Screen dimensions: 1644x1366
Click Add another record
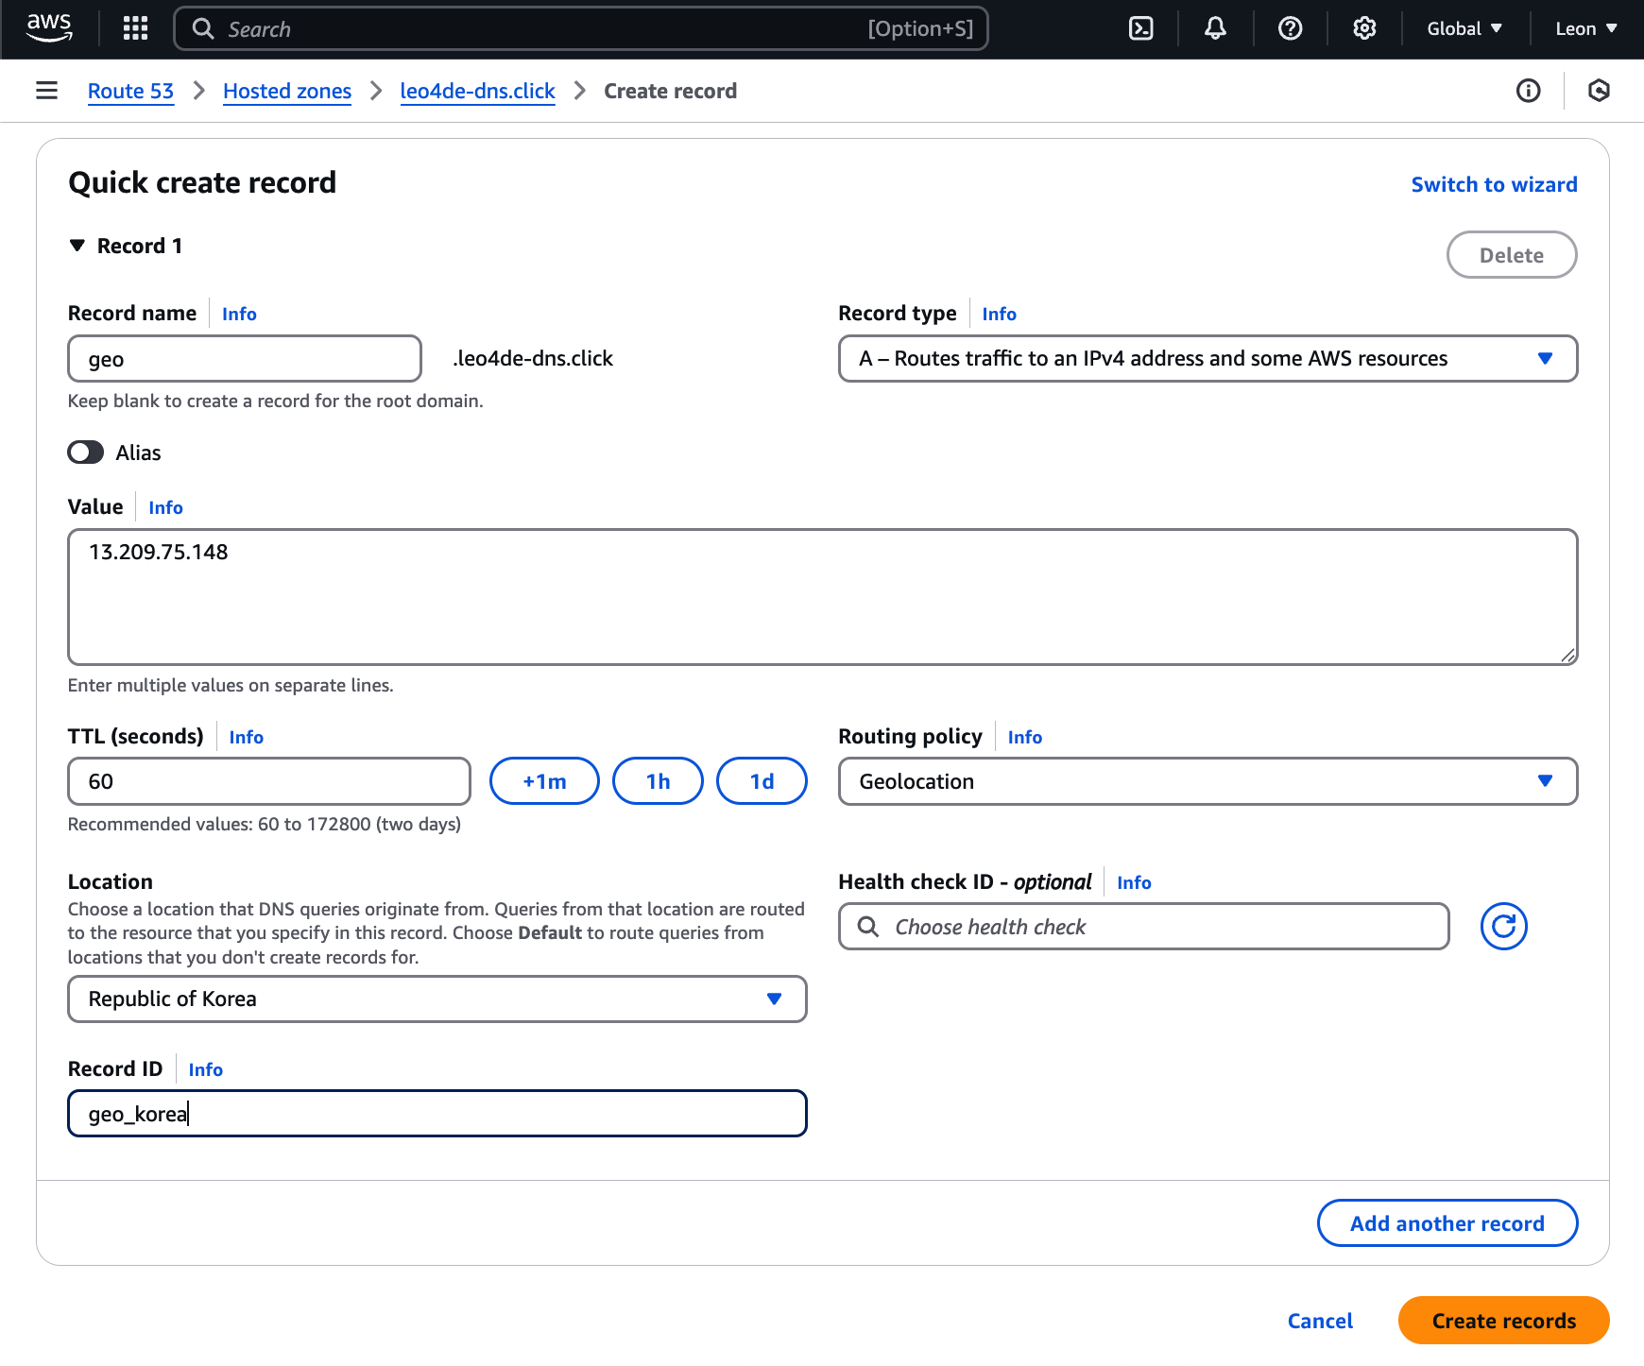(x=1447, y=1223)
